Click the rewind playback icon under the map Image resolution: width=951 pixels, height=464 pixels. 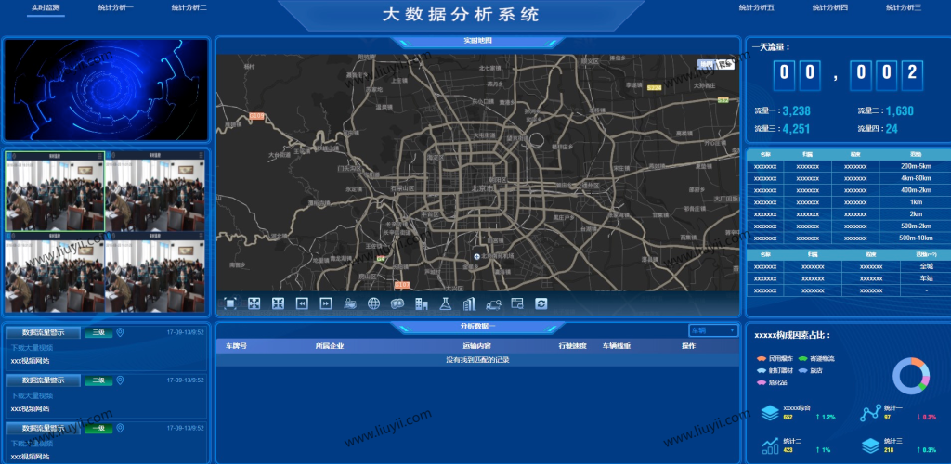(302, 303)
